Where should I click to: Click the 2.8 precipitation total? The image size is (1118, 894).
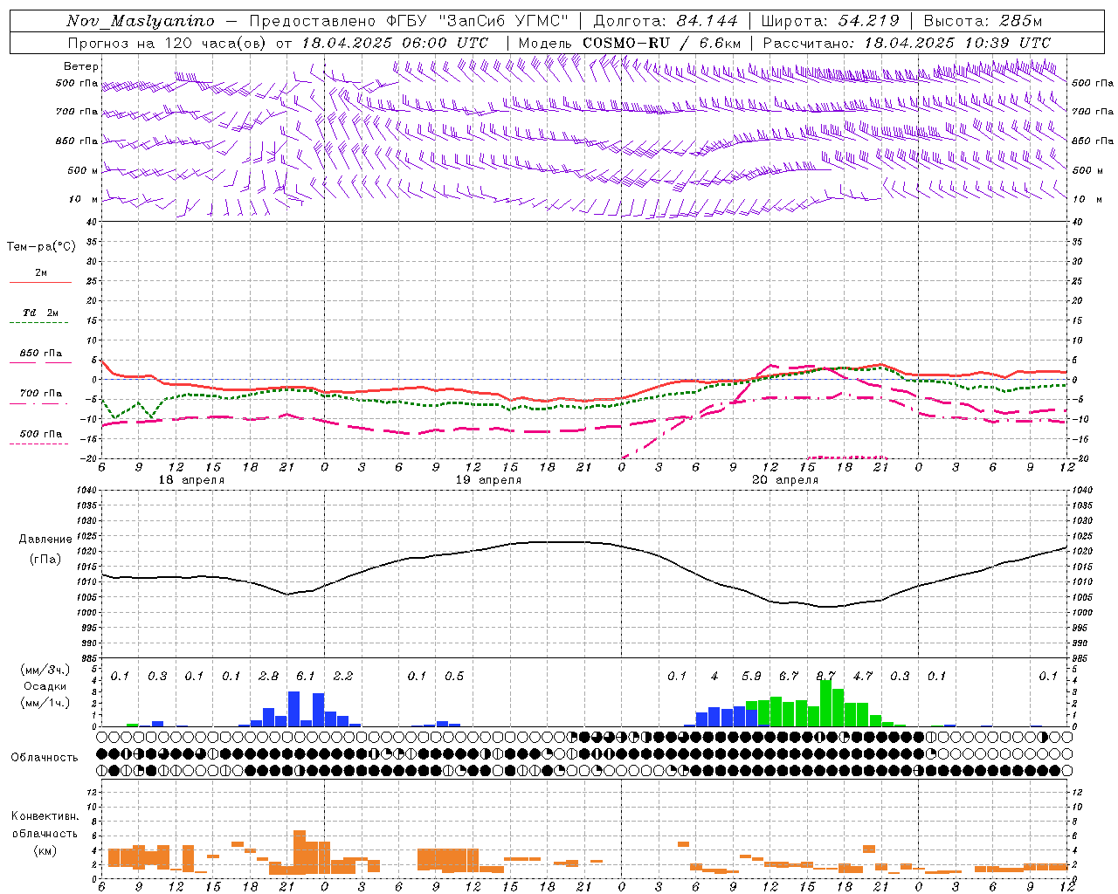[x=269, y=677]
